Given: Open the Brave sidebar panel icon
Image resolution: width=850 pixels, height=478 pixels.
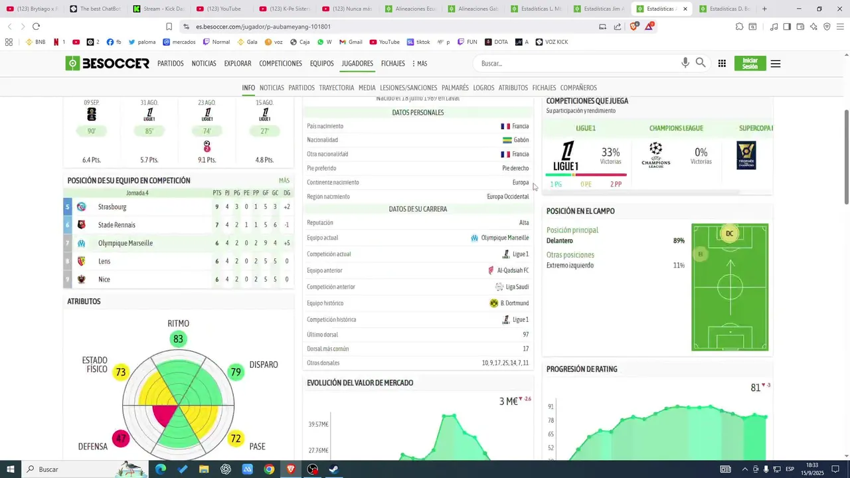Looking at the screenshot, I should coord(787,27).
